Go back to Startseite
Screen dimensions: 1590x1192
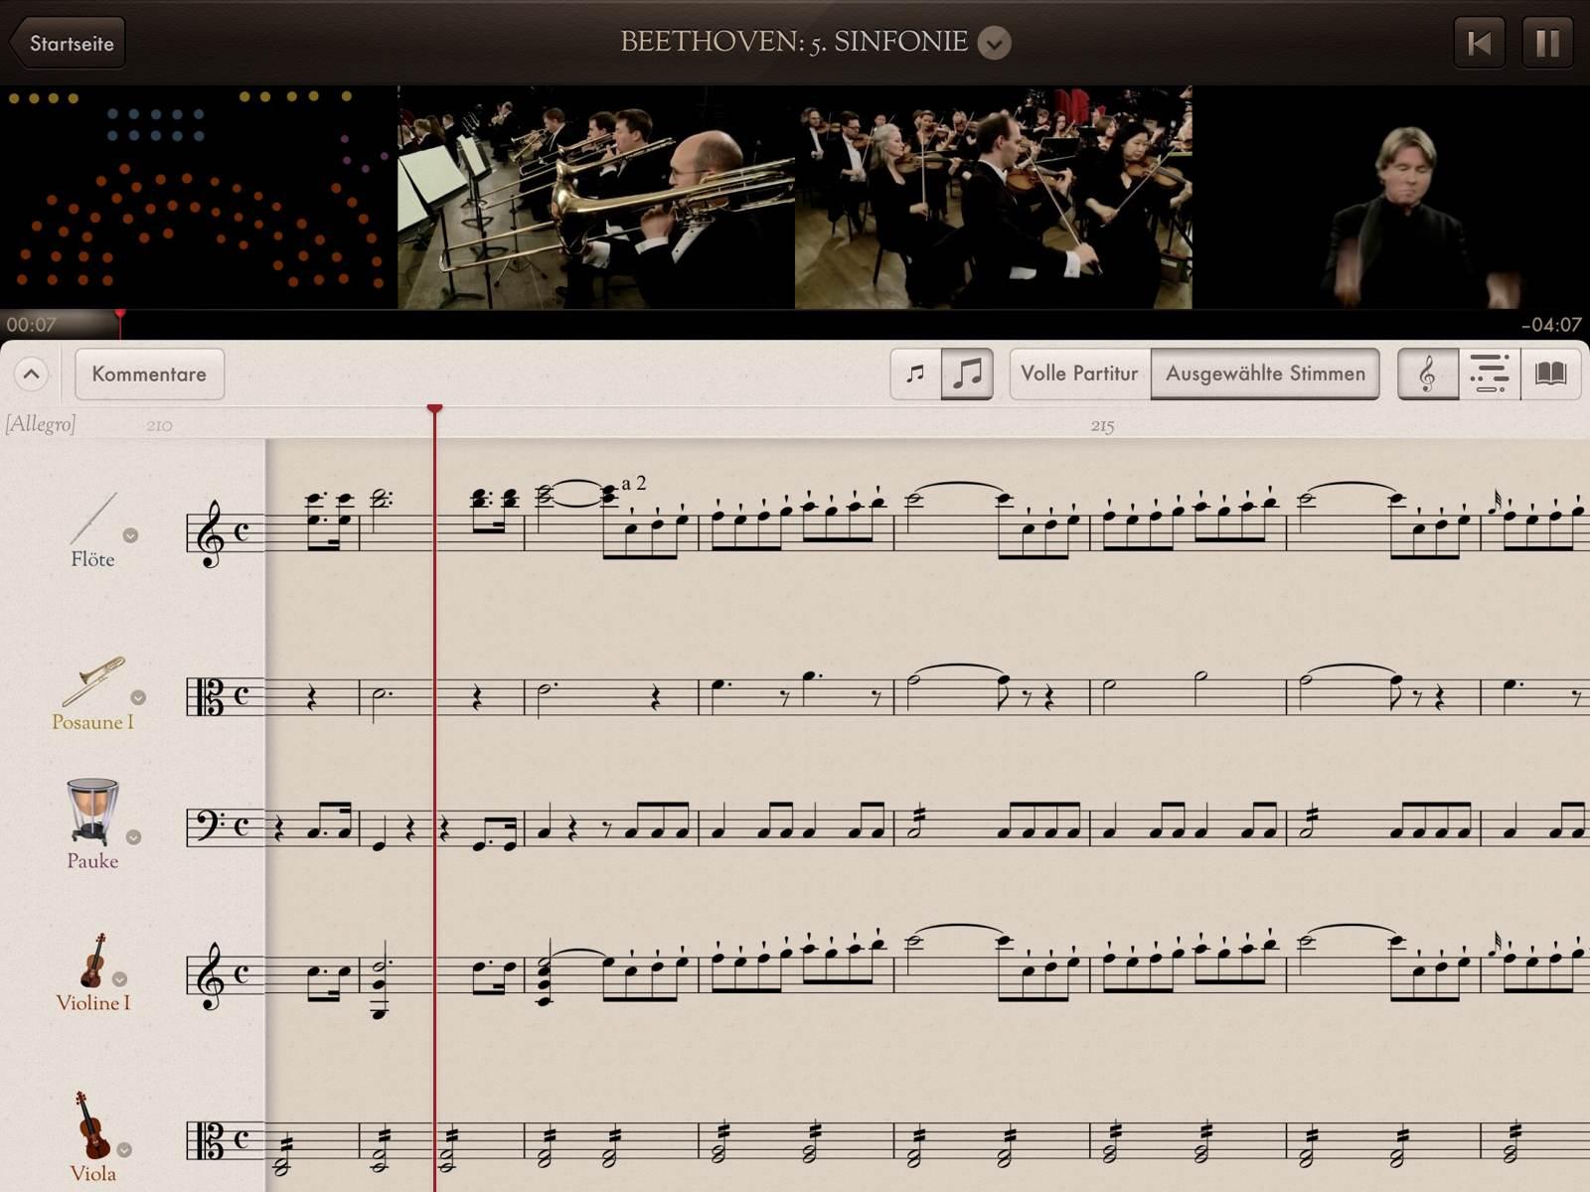pos(68,44)
